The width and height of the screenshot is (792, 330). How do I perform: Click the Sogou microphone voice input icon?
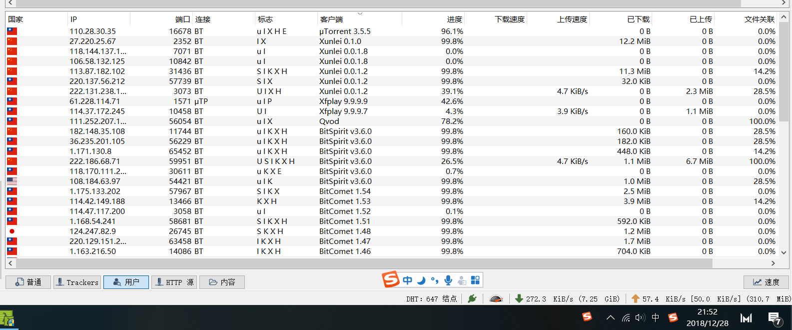448,280
